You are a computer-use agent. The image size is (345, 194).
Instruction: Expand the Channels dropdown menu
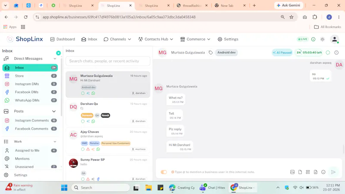[117, 39]
